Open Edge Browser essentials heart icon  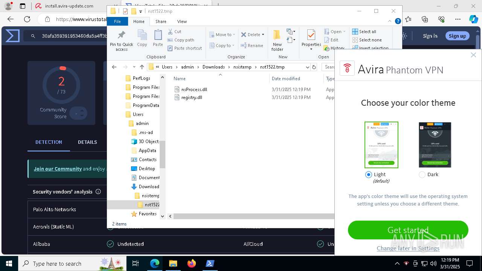[441, 19]
